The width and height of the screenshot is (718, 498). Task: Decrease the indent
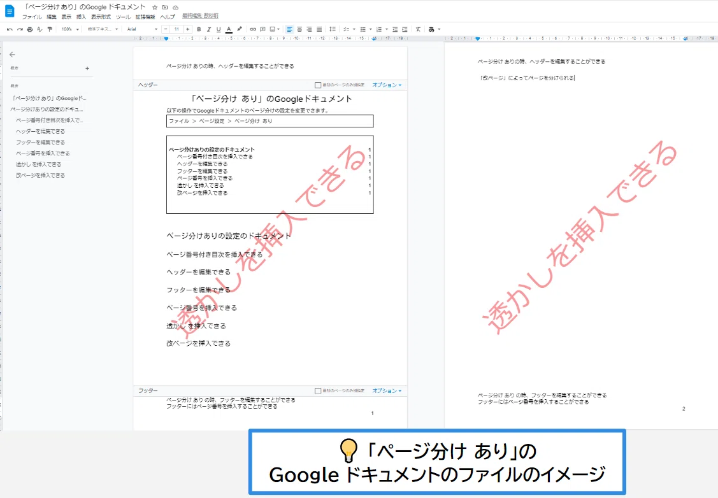pos(395,29)
